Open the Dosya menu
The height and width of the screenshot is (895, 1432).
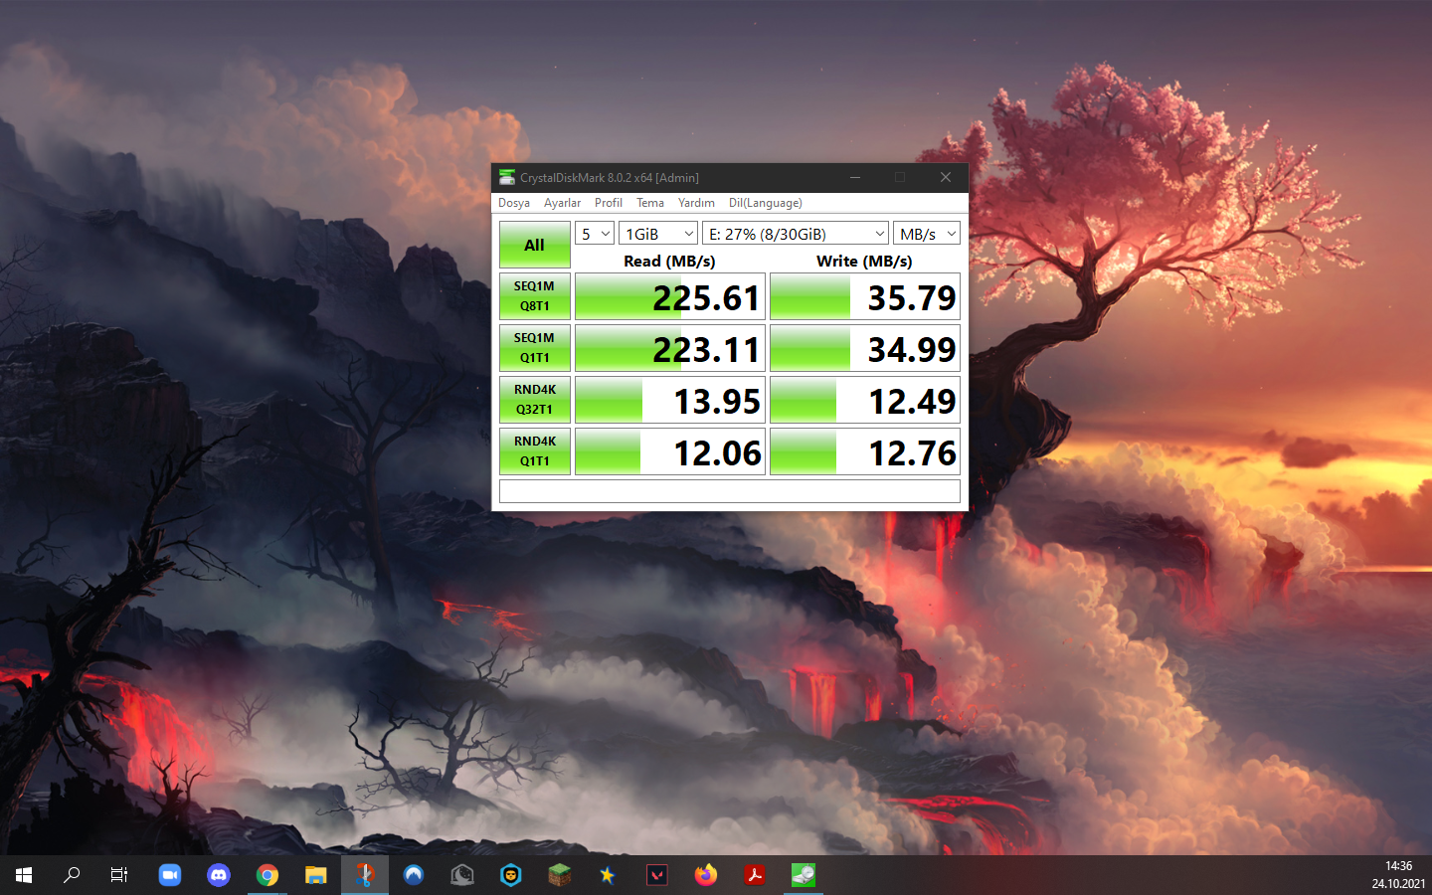514,203
